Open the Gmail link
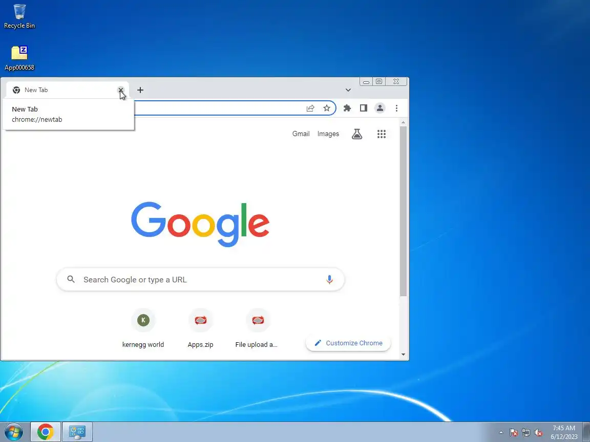 tap(301, 134)
